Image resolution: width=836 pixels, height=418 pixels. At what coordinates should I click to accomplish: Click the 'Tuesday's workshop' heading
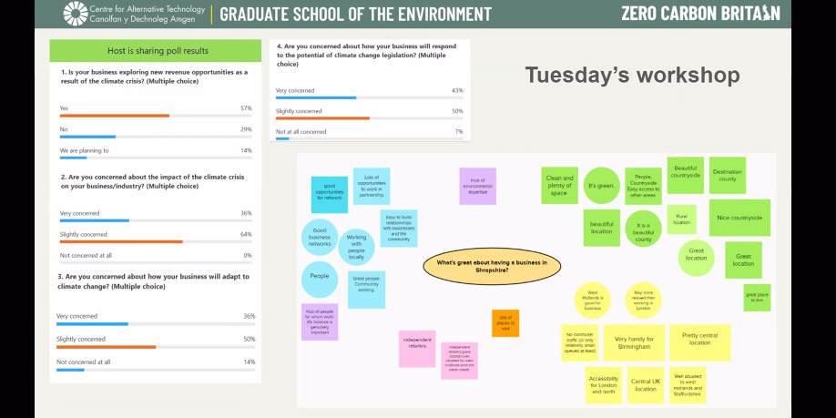click(x=632, y=75)
